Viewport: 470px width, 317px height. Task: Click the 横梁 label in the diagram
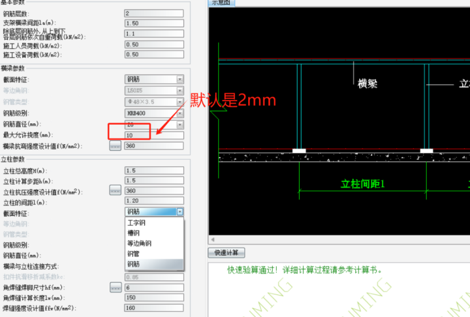[368, 83]
